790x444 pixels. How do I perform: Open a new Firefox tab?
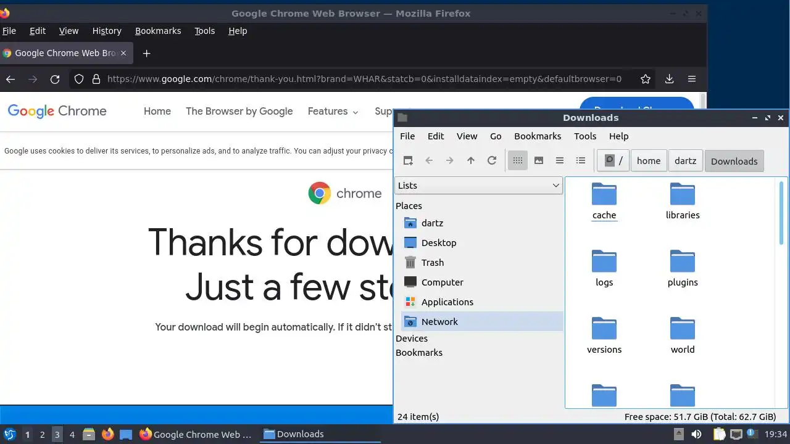click(146, 54)
